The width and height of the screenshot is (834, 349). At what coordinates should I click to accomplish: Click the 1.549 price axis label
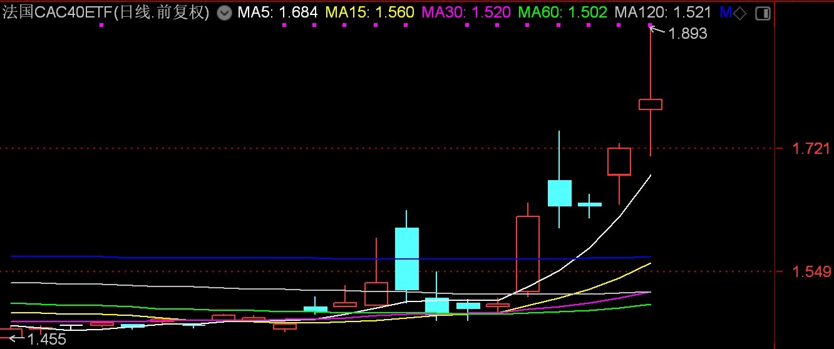(x=811, y=272)
